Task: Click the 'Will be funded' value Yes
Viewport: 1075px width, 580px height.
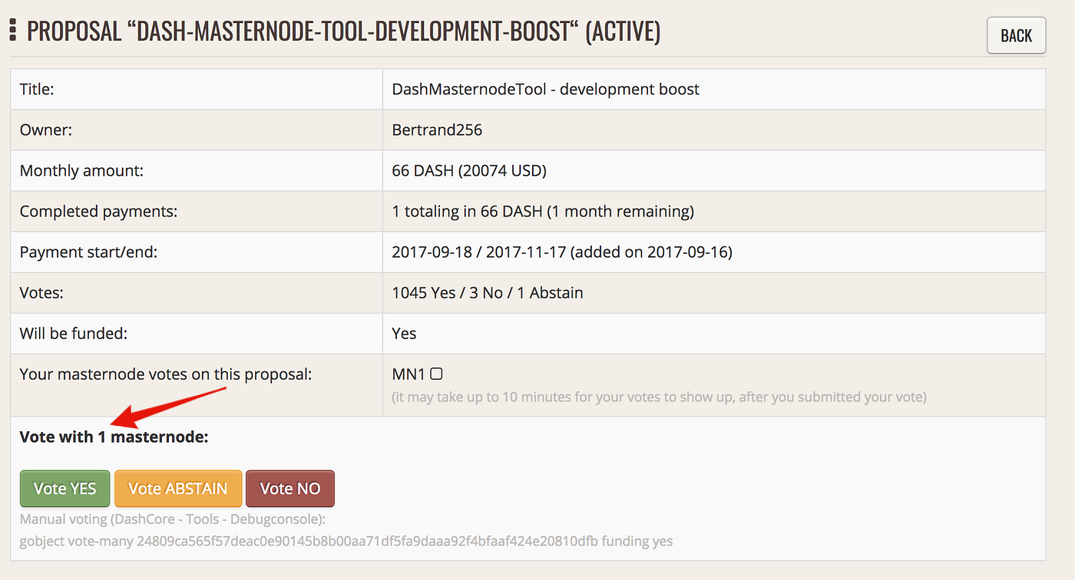Action: [404, 333]
